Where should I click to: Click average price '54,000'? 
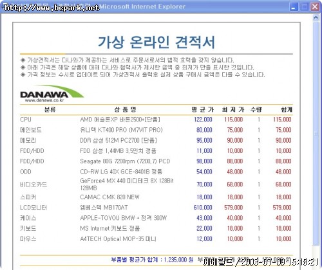click(x=204, y=172)
